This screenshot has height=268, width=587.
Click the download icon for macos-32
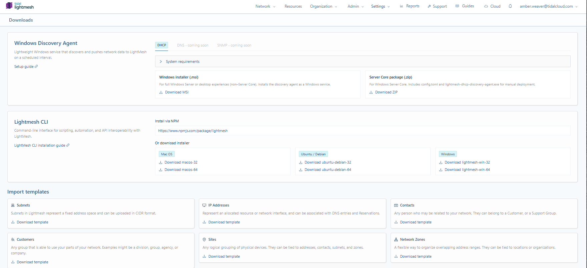tap(160, 163)
